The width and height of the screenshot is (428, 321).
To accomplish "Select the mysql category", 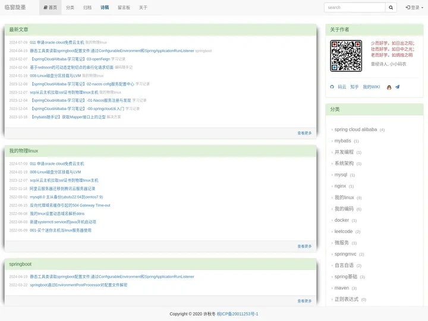I will [x=341, y=175].
